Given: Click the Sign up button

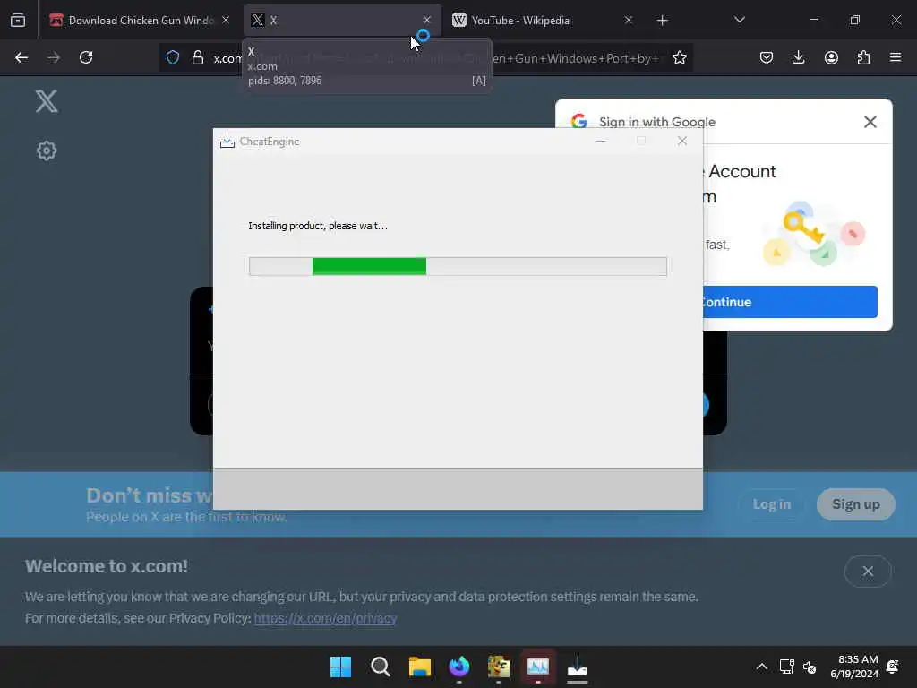Looking at the screenshot, I should [855, 504].
